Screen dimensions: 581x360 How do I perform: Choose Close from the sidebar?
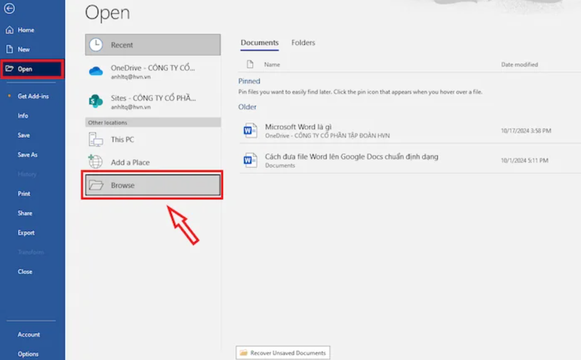[25, 271]
